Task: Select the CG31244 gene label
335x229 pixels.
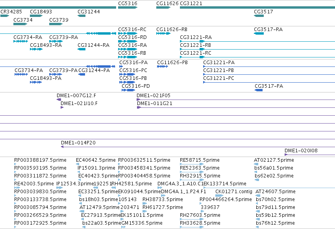Action: pyautogui.click(x=89, y=11)
